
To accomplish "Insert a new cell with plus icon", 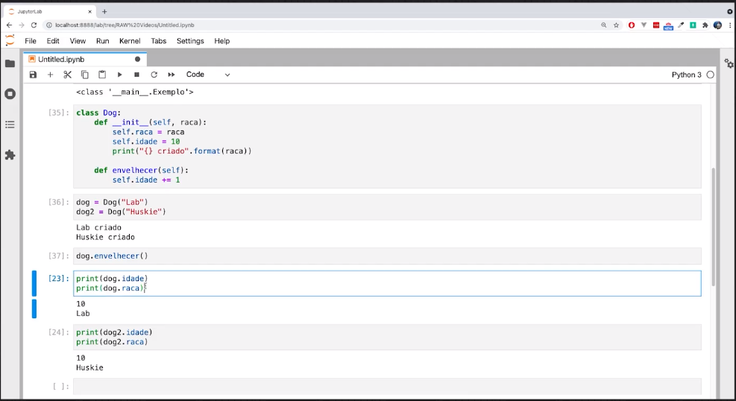I will (x=50, y=75).
